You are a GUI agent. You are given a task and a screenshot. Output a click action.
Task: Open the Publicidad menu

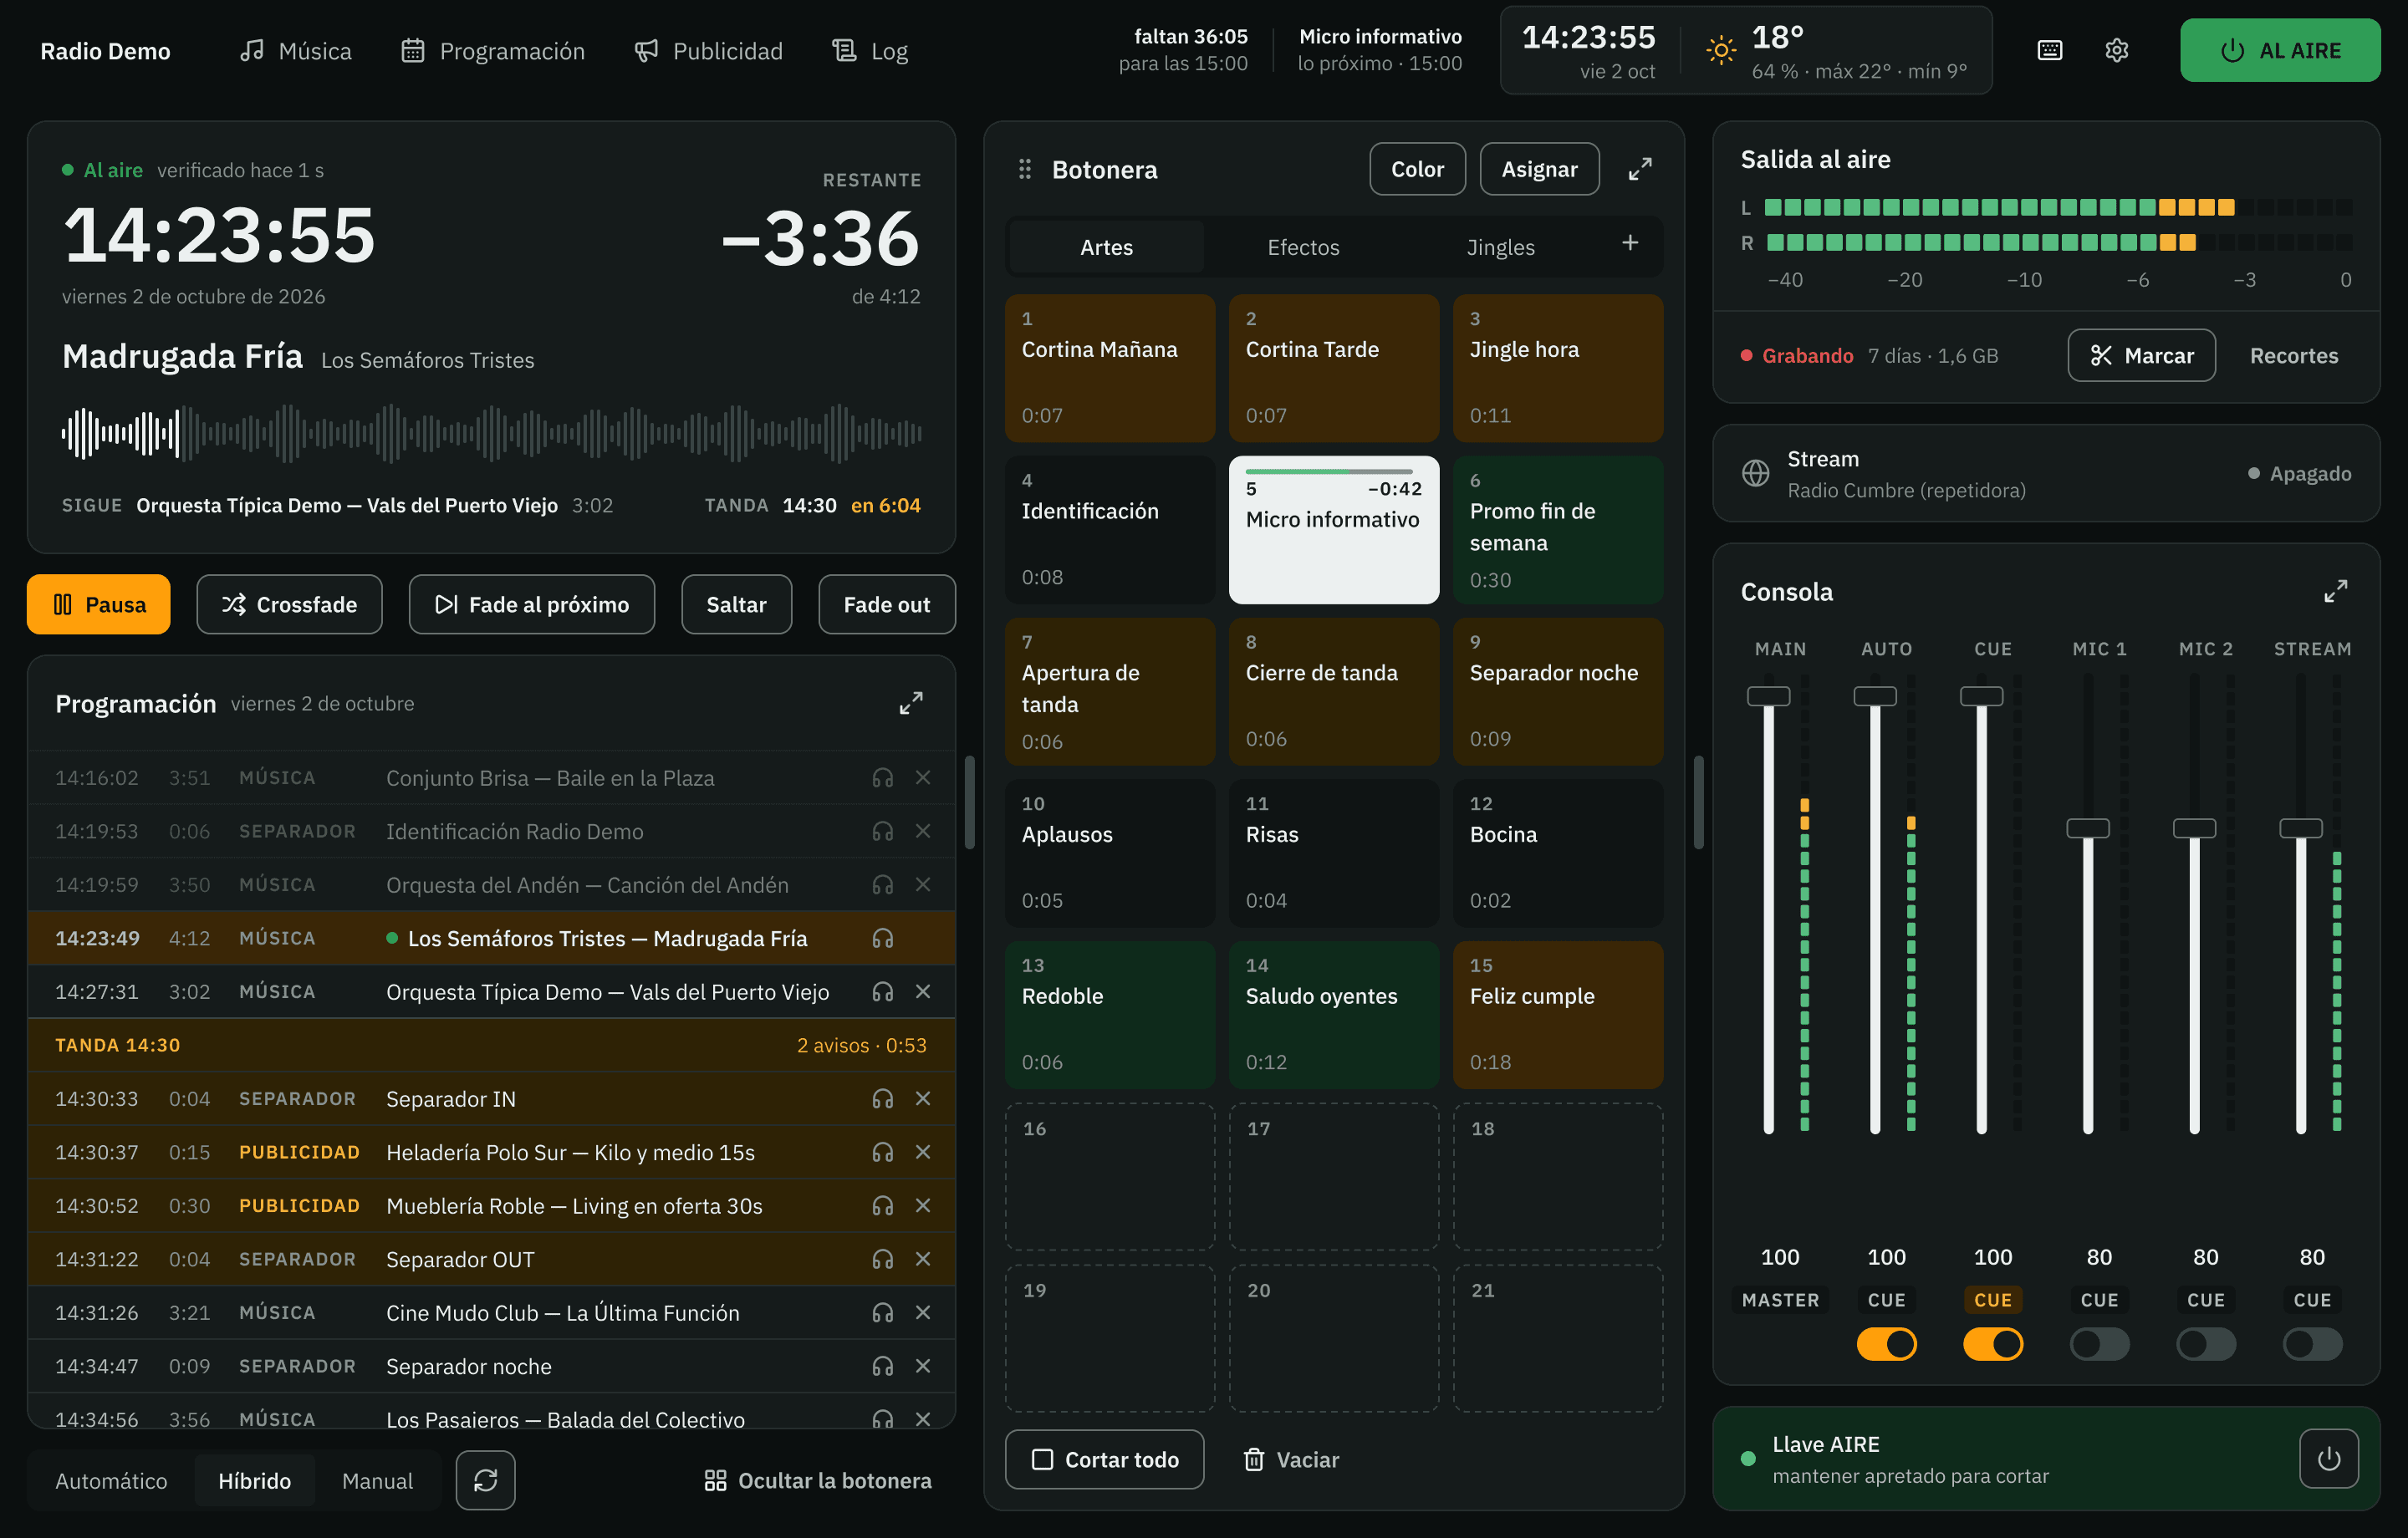709,50
